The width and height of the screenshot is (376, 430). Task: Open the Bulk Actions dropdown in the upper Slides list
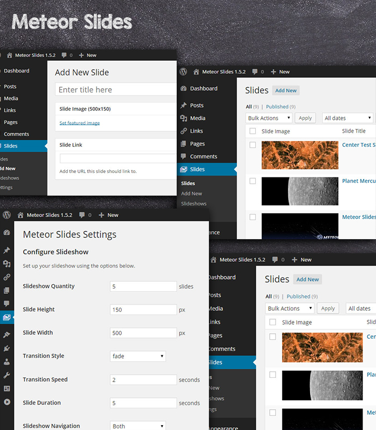(x=269, y=118)
